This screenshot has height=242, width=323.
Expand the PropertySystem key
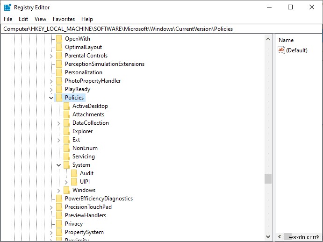pyautogui.click(x=51, y=233)
